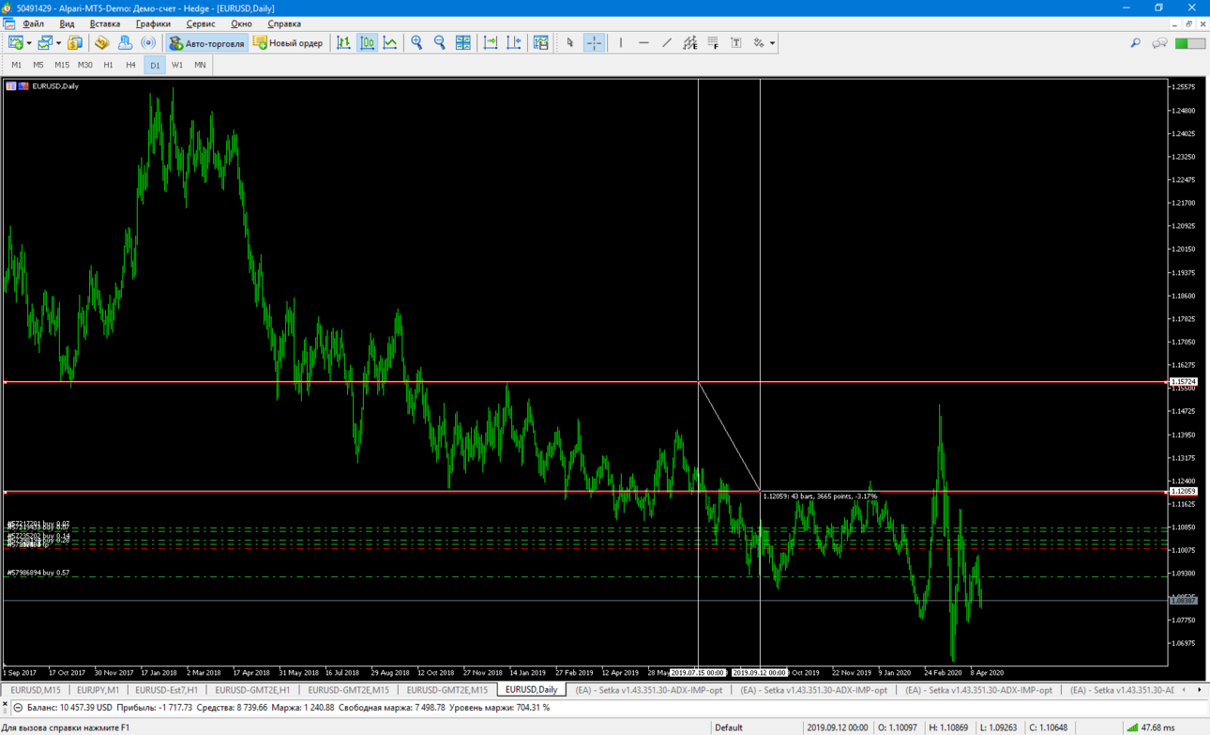Zoom in on the chart
The image size is (1210, 735).
(x=417, y=43)
